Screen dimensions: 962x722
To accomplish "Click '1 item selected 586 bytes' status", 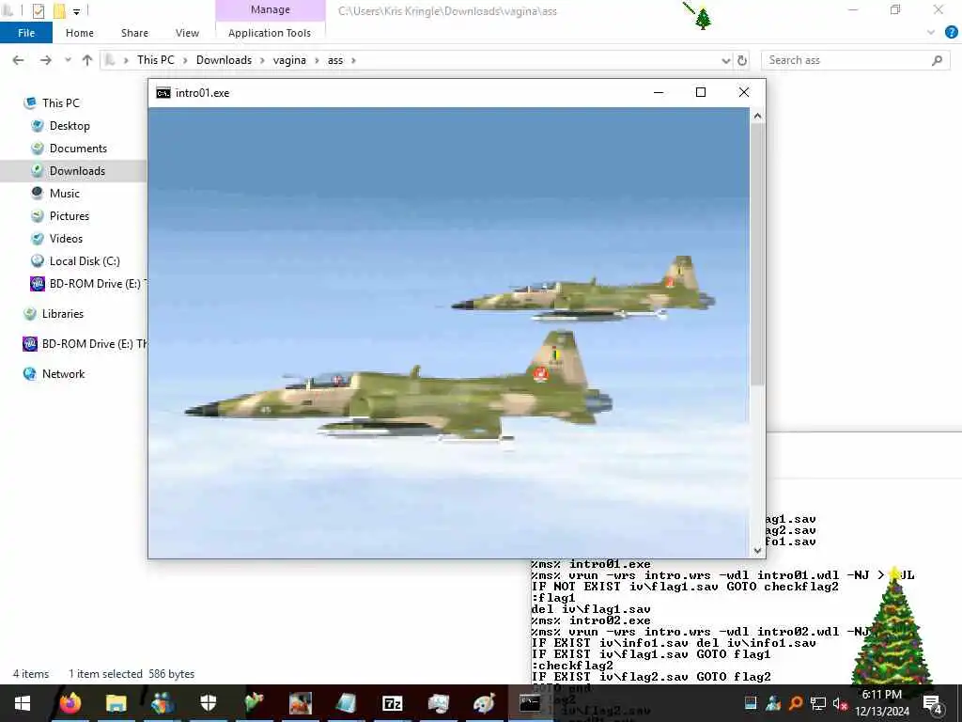I will 132,674.
